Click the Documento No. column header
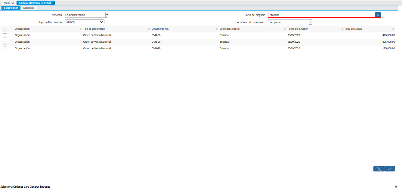402x188 pixels. [160, 29]
